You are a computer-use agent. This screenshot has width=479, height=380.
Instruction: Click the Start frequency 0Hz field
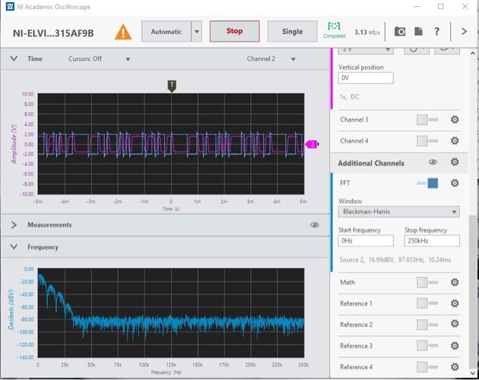pyautogui.click(x=365, y=241)
